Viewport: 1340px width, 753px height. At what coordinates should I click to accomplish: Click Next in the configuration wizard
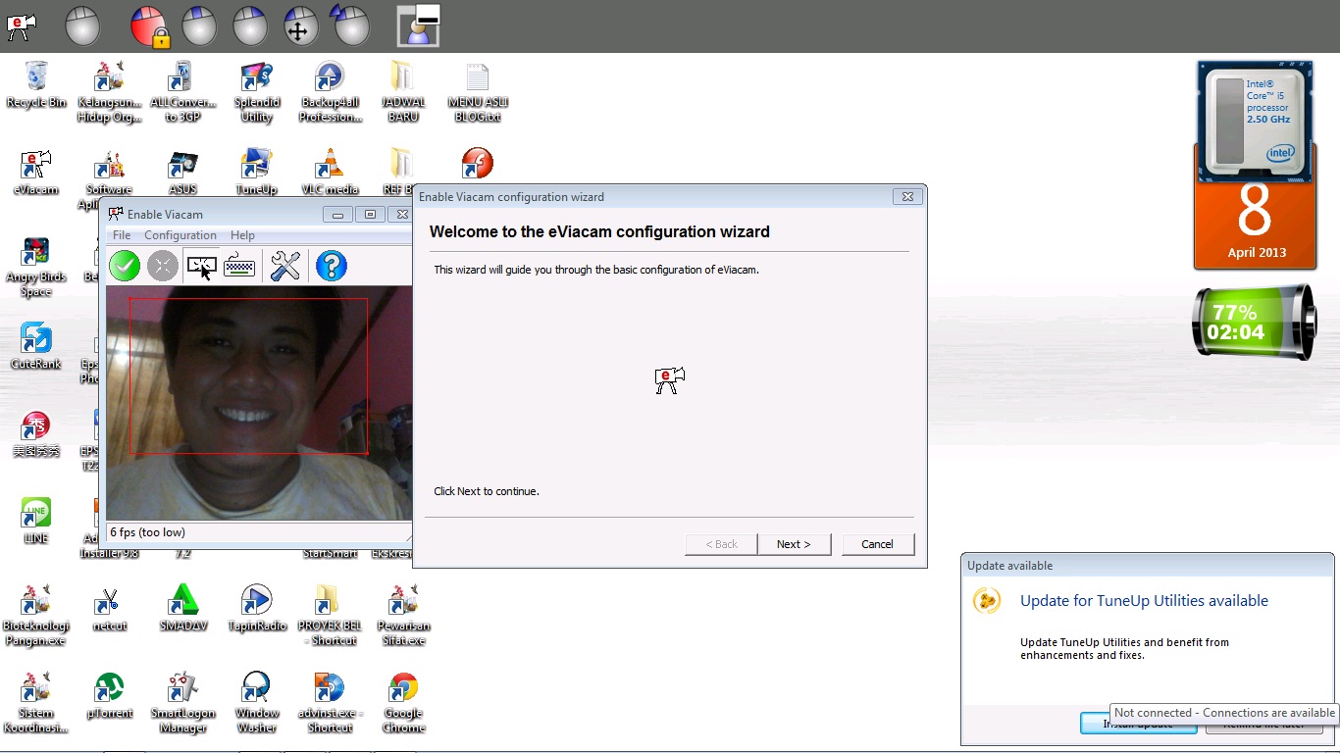[794, 544]
